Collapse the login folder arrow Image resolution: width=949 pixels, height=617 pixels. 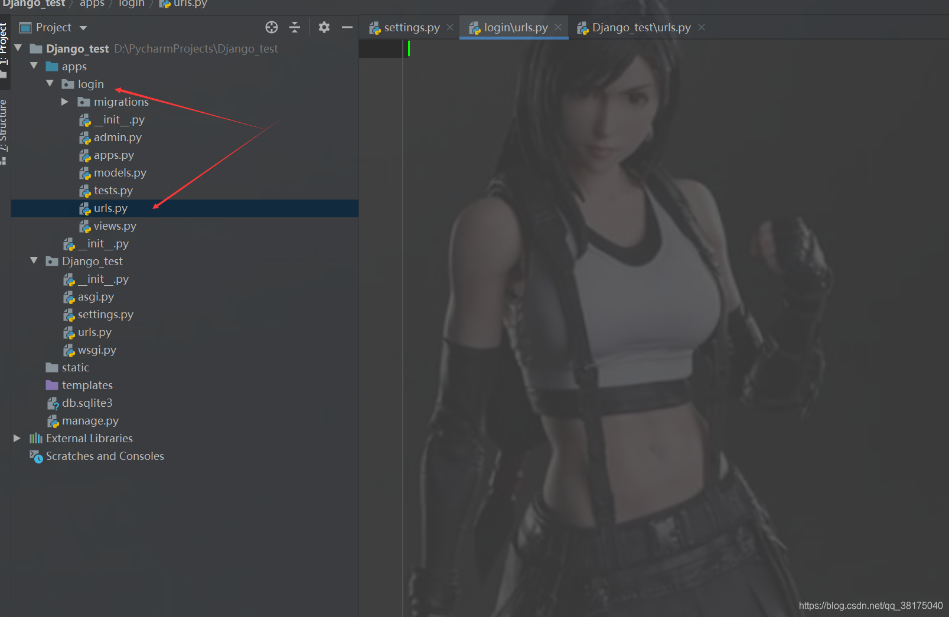[x=50, y=83]
